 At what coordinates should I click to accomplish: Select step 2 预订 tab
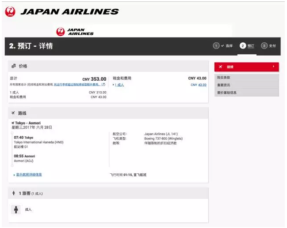247,46
